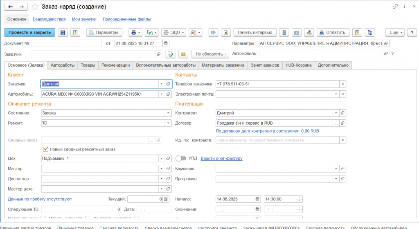This screenshot has width=419, height=229.
Task: Add order to favorites with star icon
Action: [35, 7]
